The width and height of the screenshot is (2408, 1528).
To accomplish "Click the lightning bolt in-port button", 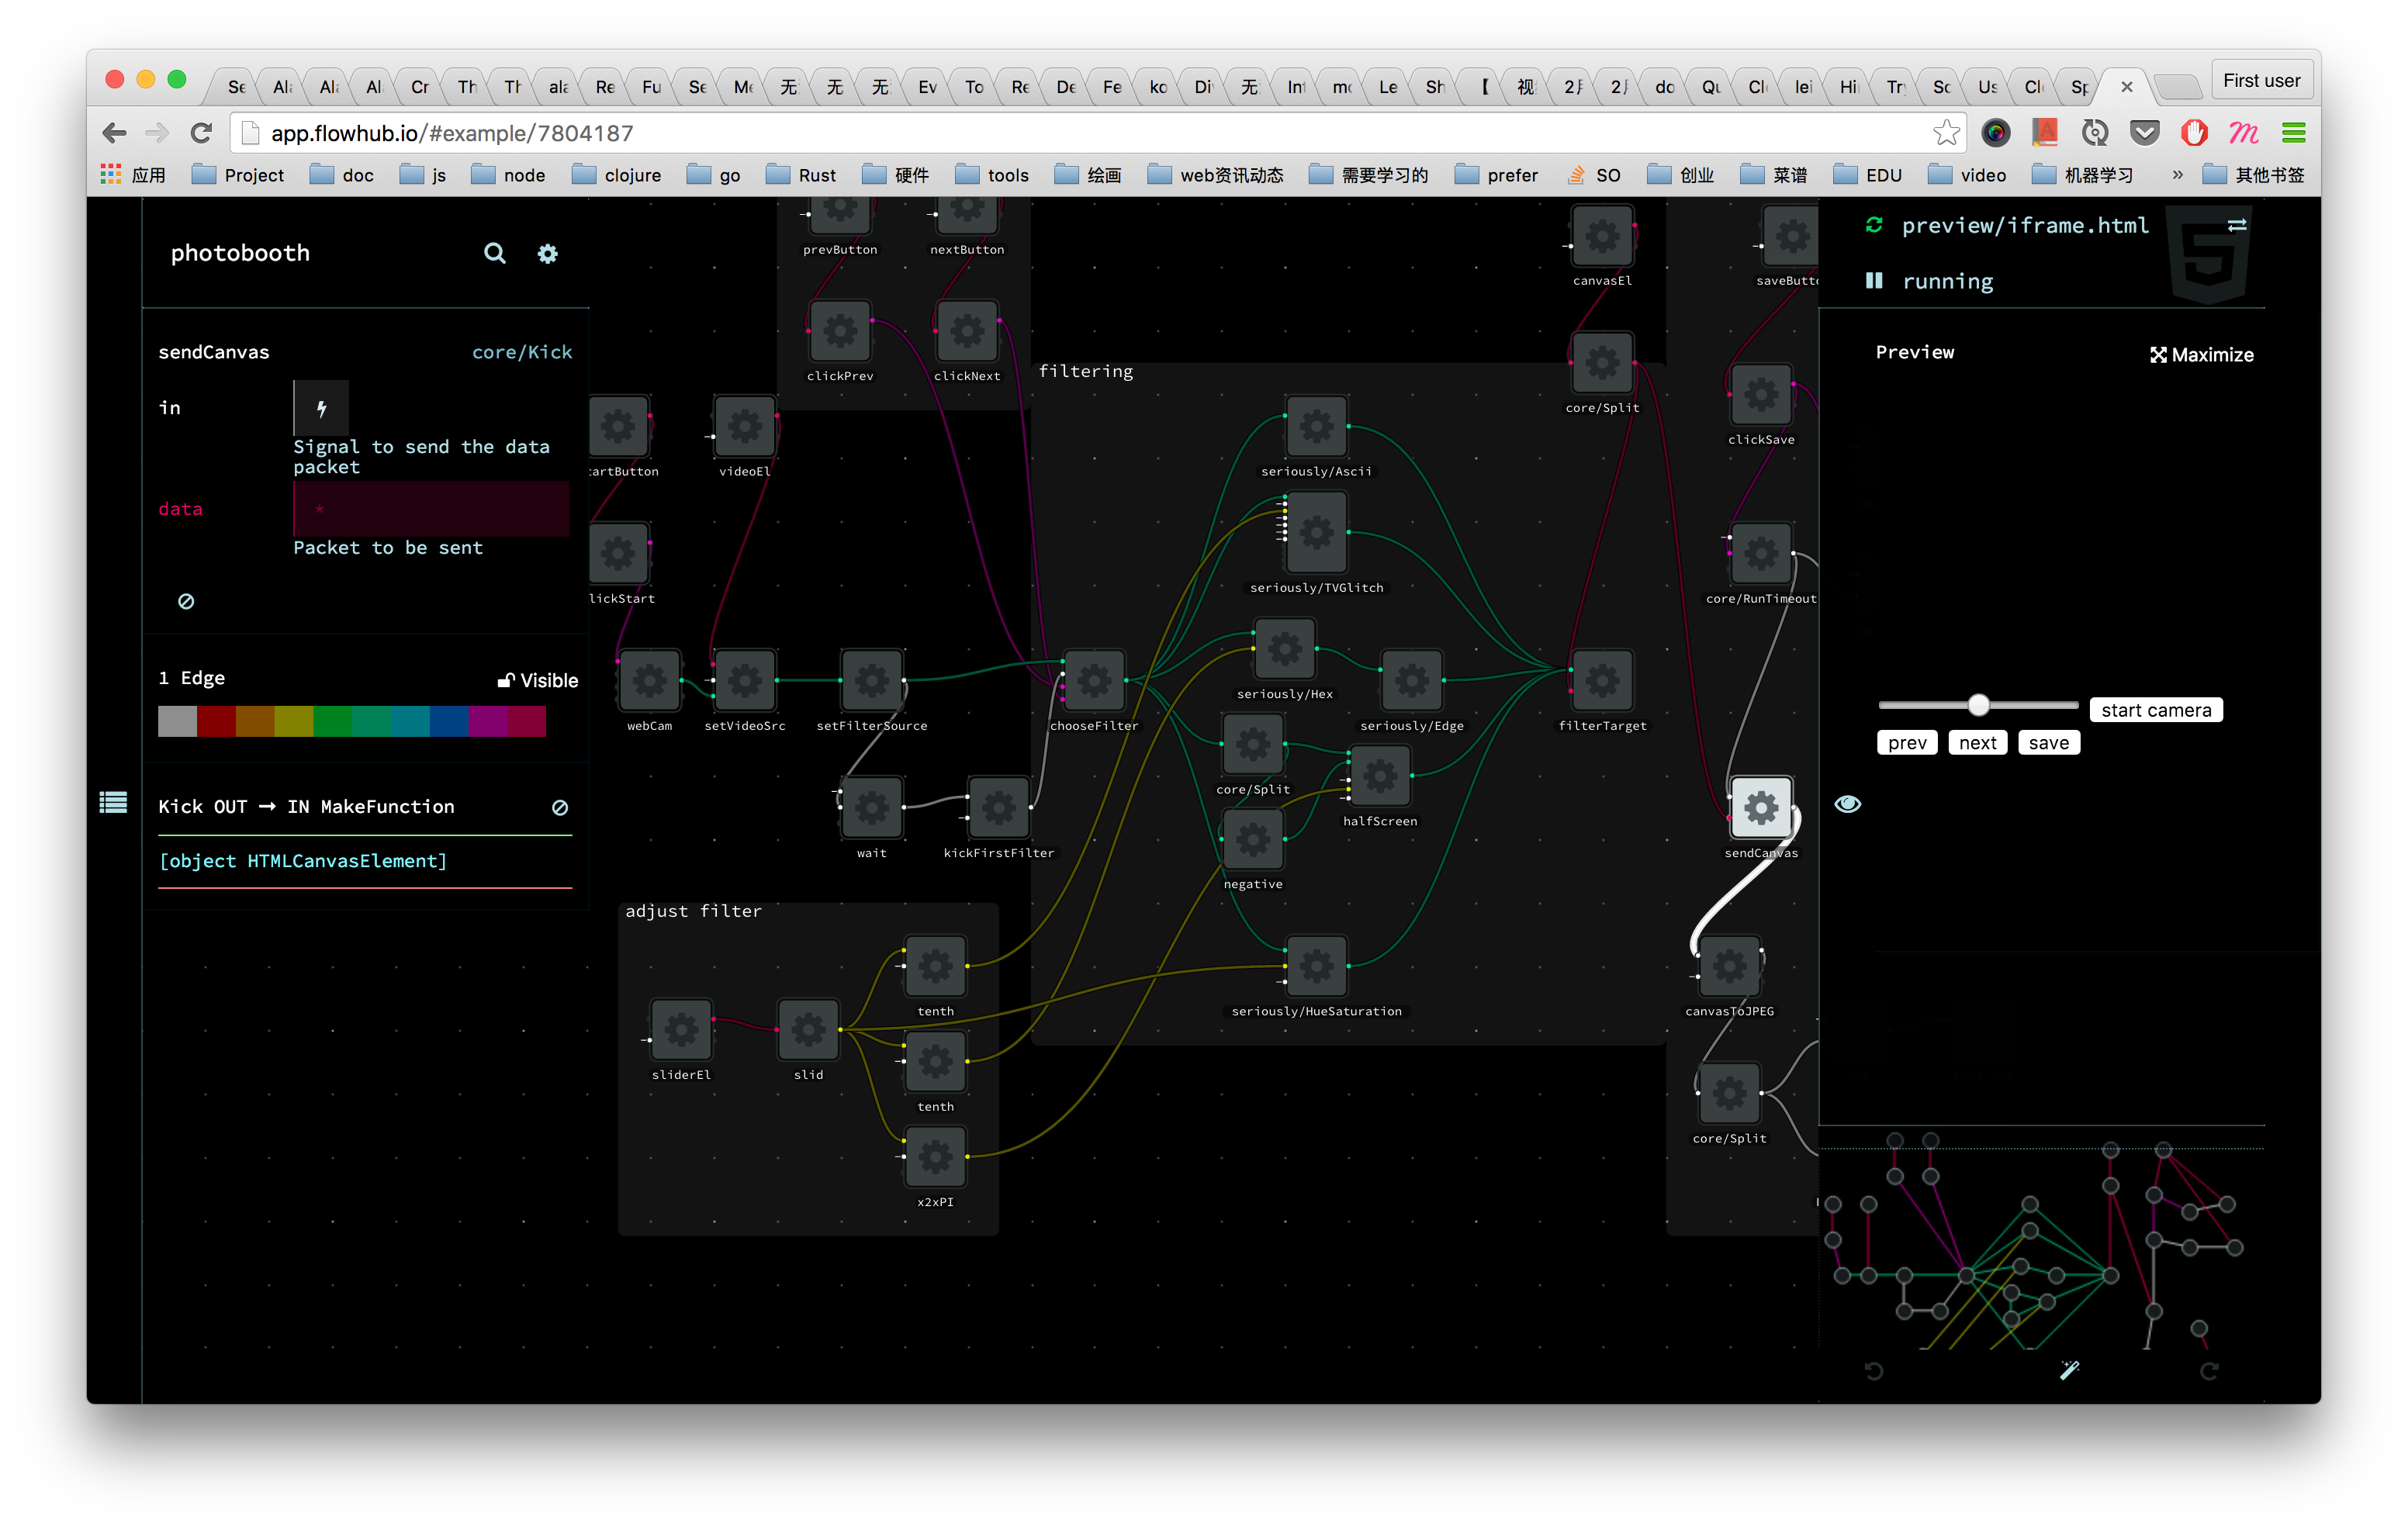I will point(321,408).
